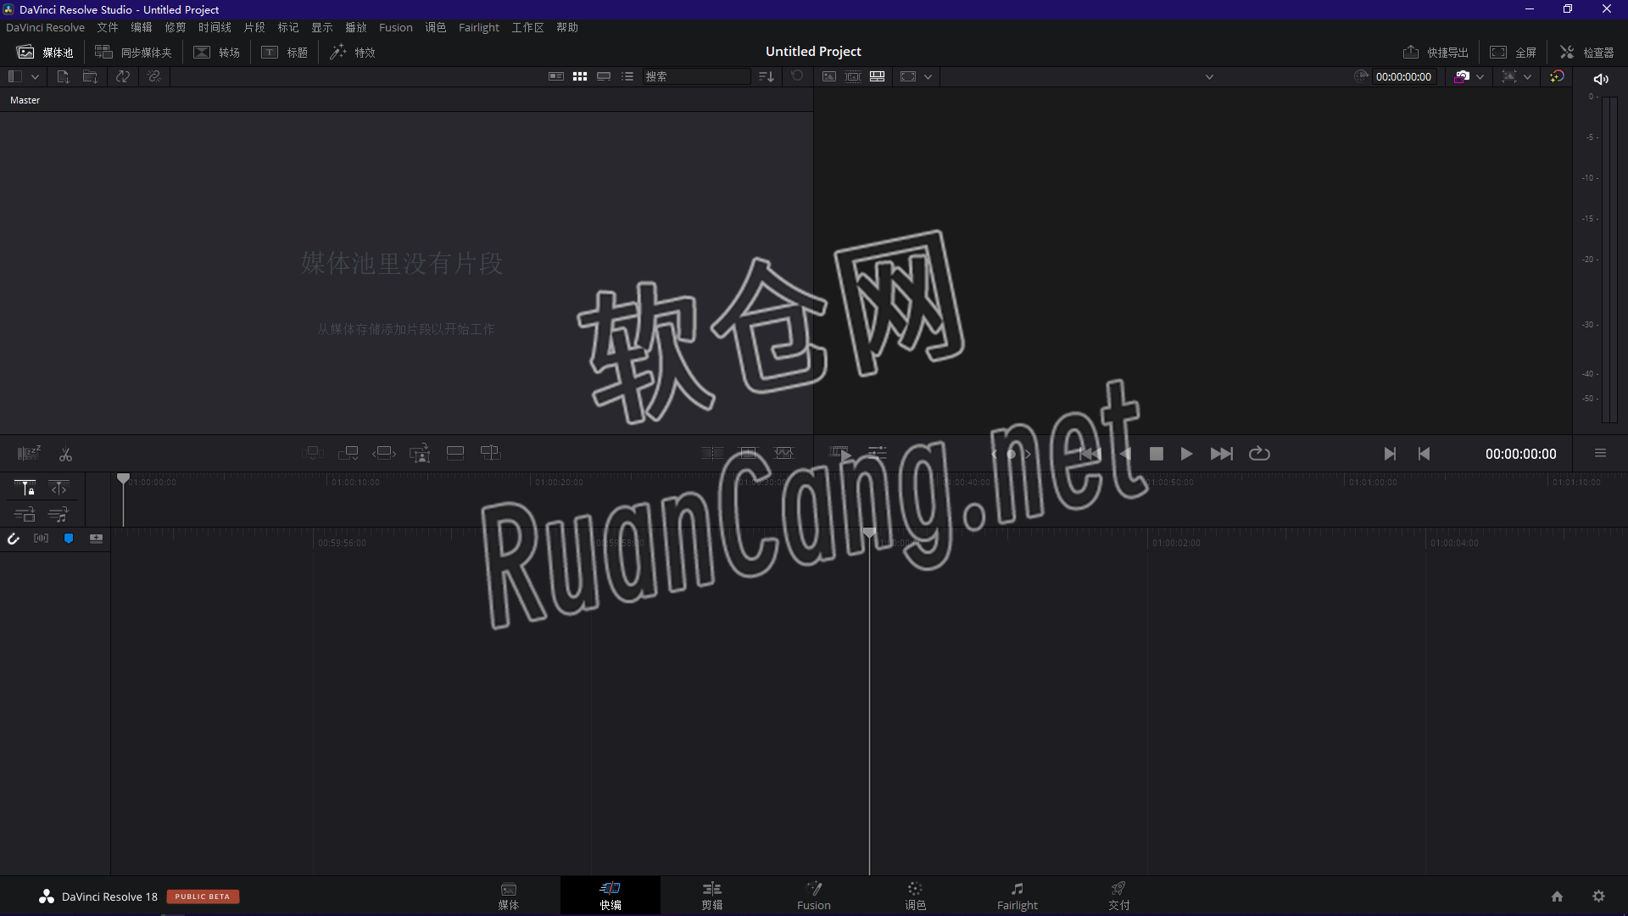Expand the camera bypass options dropdown
Image resolution: width=1628 pixels, height=916 pixels.
(1480, 77)
